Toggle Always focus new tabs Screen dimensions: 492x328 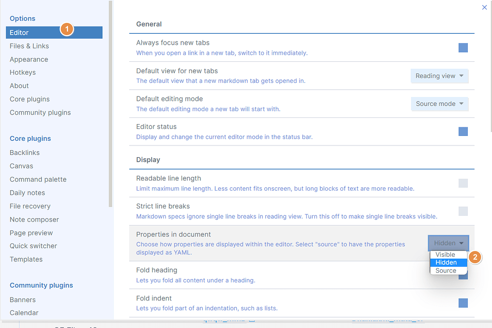pos(463,48)
